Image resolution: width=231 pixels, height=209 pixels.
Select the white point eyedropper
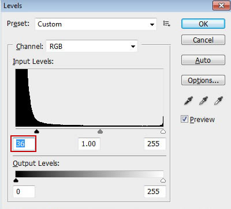218,101
